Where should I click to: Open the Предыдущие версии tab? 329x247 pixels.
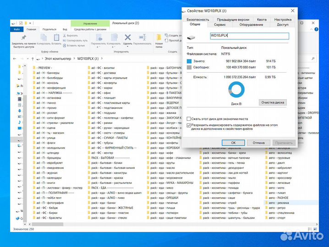pyautogui.click(x=233, y=20)
